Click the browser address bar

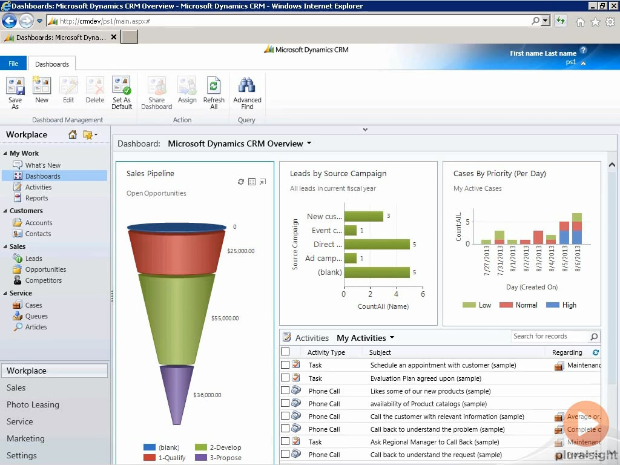[292, 21]
